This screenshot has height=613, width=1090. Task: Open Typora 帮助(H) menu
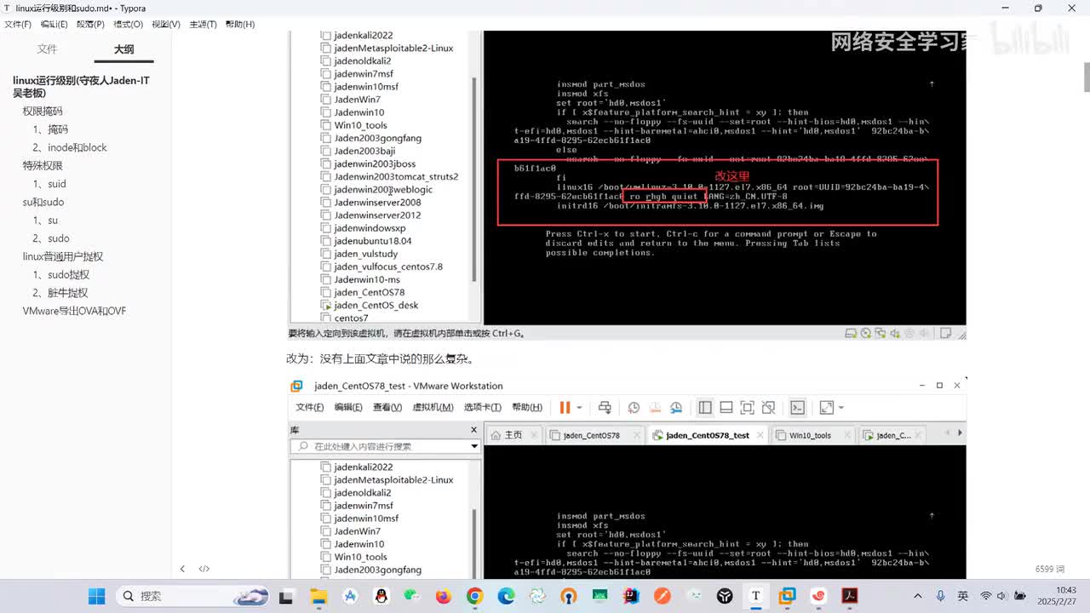click(240, 25)
